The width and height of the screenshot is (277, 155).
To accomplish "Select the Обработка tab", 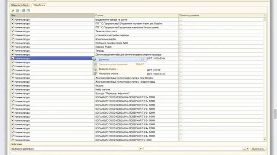I will pos(39,5).
